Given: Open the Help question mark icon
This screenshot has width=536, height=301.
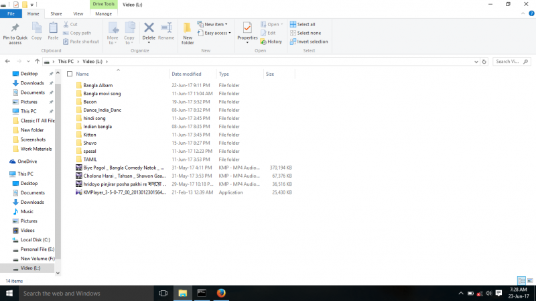Looking at the screenshot, I should coord(531,13).
